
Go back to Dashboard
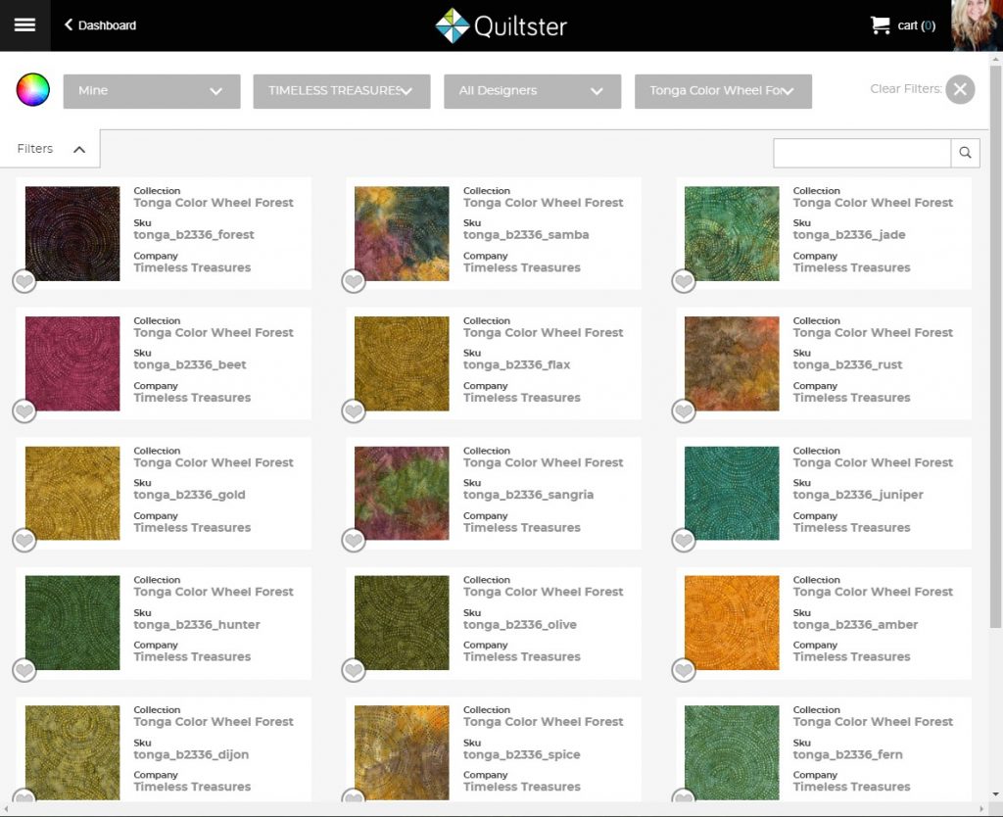pos(100,24)
